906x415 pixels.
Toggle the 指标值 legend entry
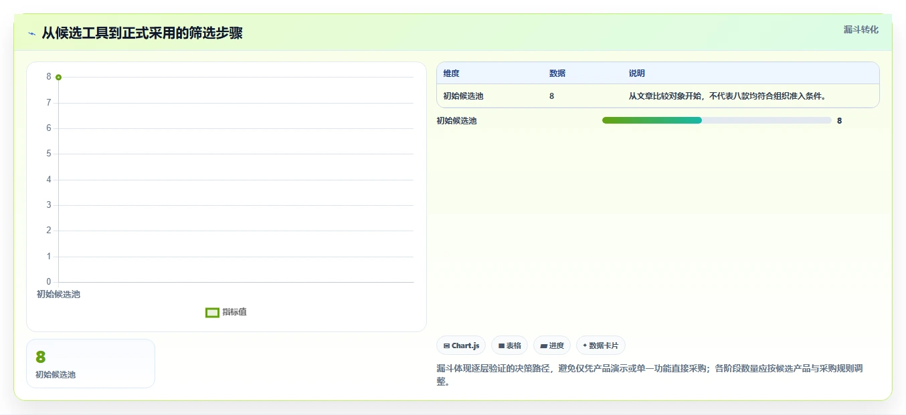(226, 312)
